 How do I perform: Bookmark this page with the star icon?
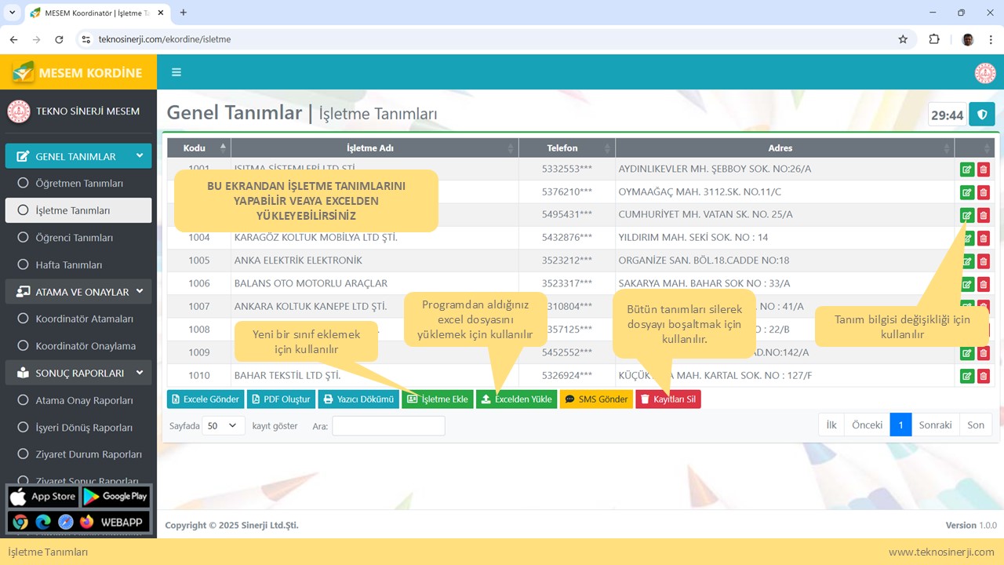[x=903, y=39]
